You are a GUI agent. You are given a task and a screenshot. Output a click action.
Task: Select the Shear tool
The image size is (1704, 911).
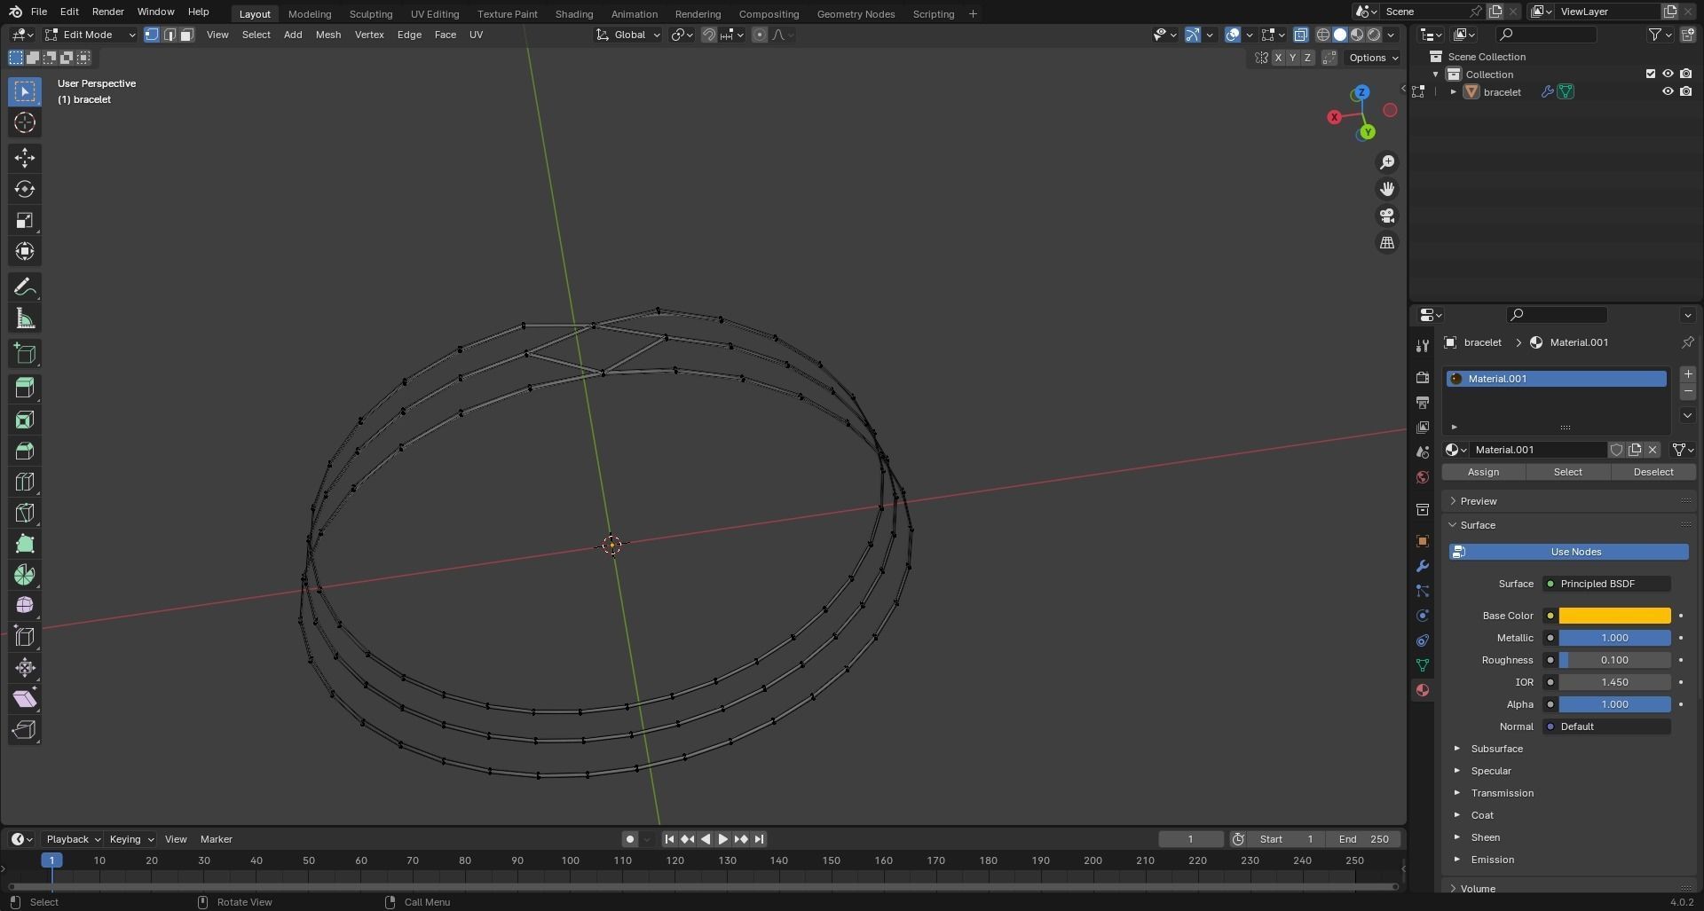click(24, 699)
